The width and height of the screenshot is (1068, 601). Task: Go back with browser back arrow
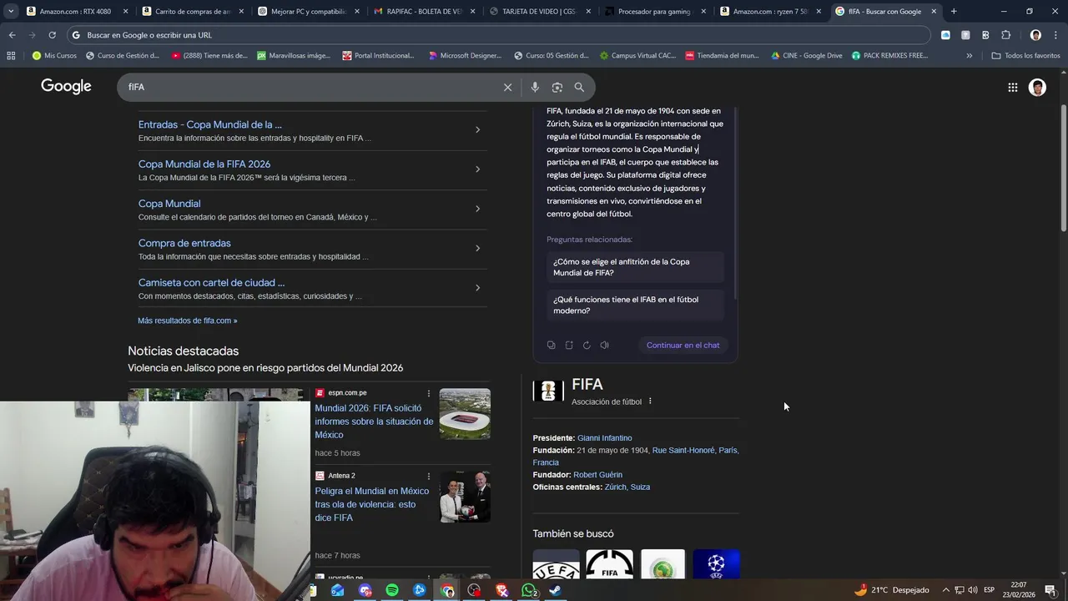click(12, 35)
